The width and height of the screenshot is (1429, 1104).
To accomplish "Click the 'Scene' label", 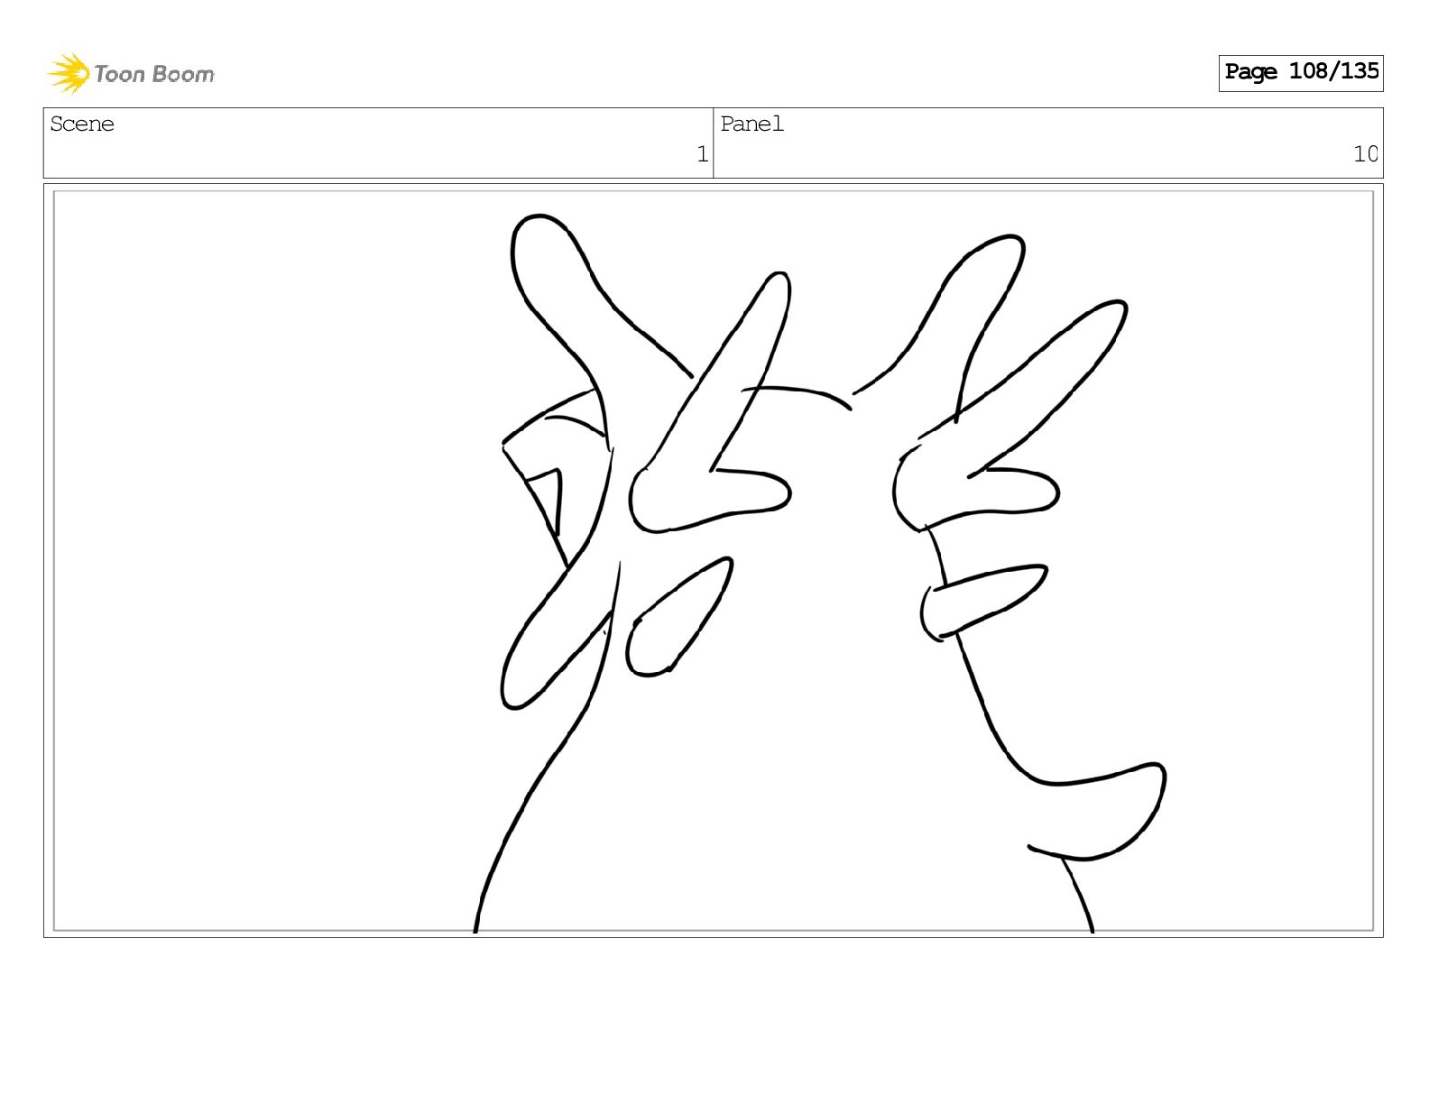I will coord(82,124).
